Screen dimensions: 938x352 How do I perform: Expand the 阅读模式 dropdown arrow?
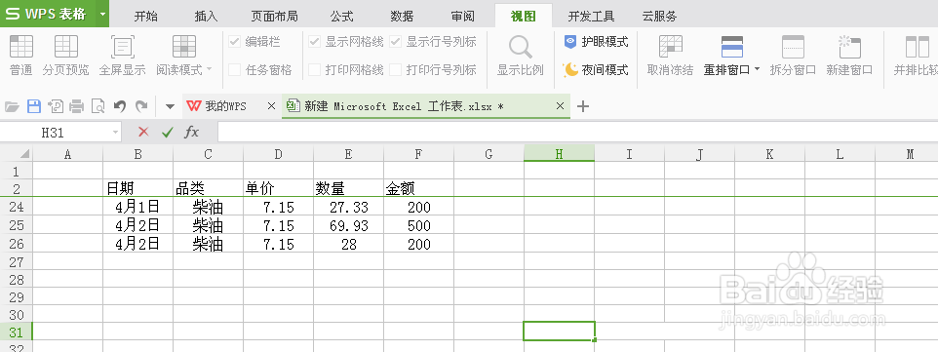209,69
